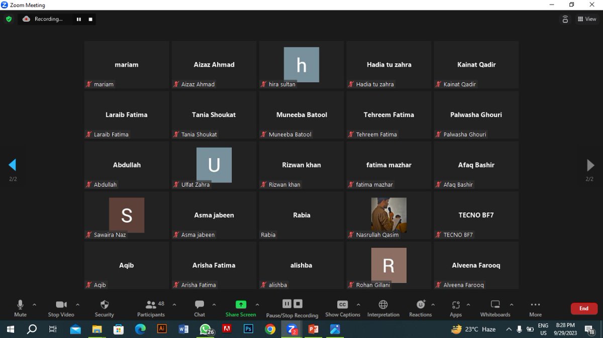This screenshot has height=338, width=603.
Task: Pause recording from the bottom meeting toolbar
Action: pyautogui.click(x=287, y=304)
